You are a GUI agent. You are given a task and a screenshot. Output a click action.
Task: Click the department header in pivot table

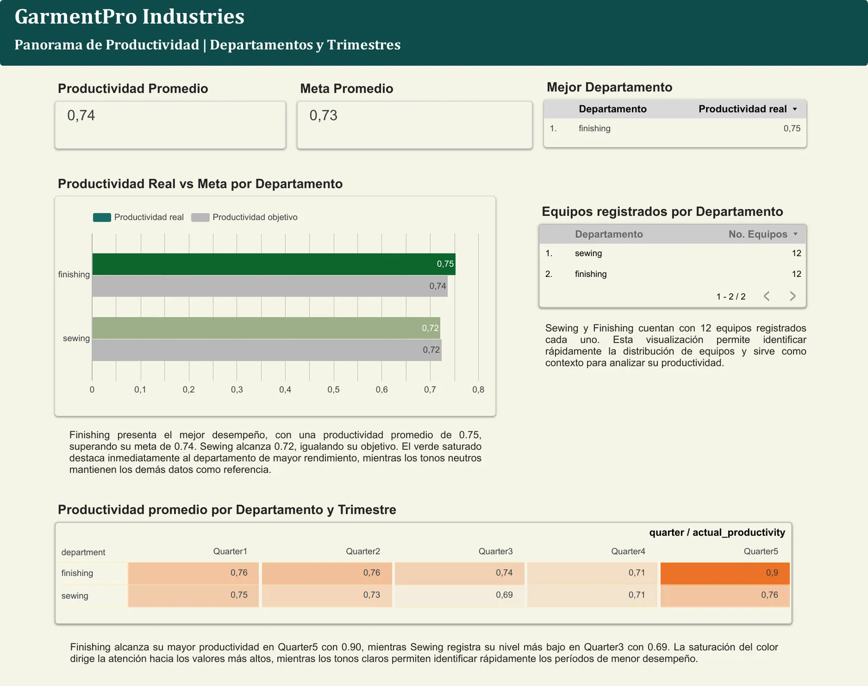pyautogui.click(x=83, y=552)
